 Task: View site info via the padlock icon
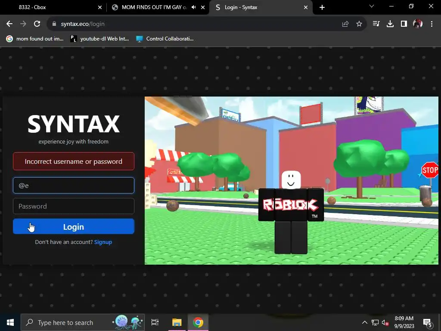pos(54,24)
